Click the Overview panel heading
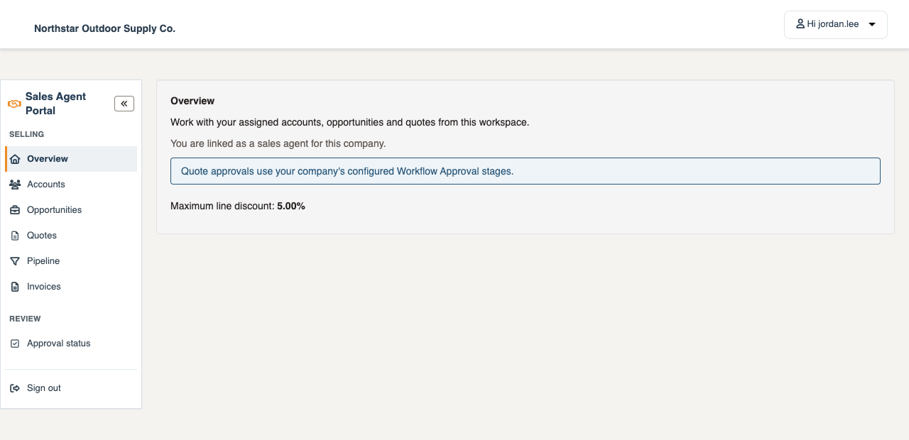 pos(192,101)
